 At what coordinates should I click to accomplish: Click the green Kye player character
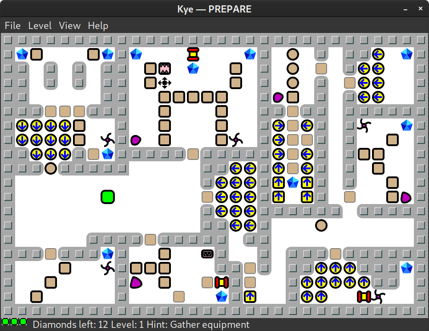(x=108, y=197)
